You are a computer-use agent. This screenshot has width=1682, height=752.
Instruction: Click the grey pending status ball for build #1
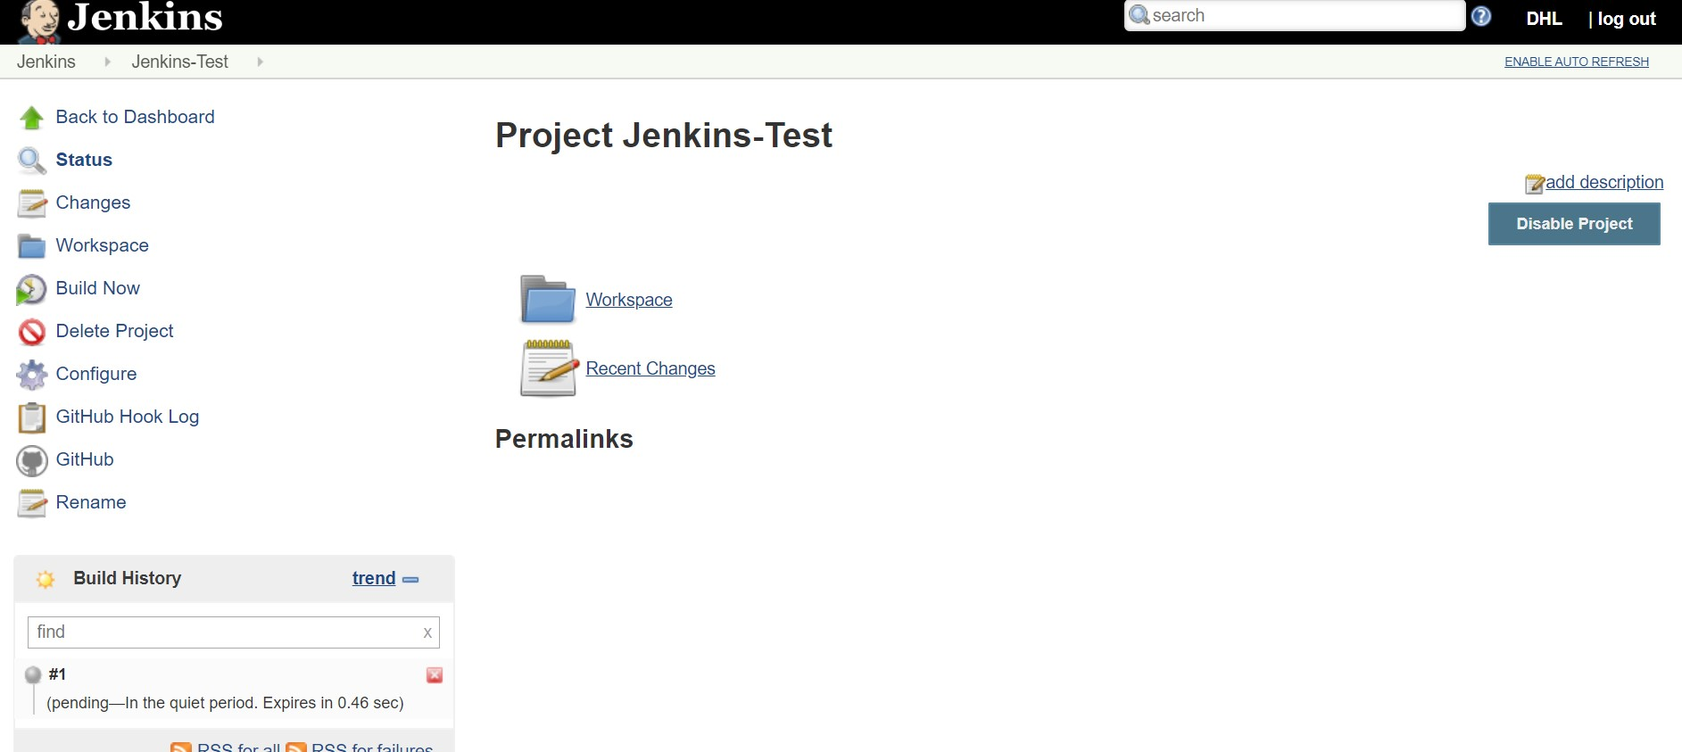(33, 674)
